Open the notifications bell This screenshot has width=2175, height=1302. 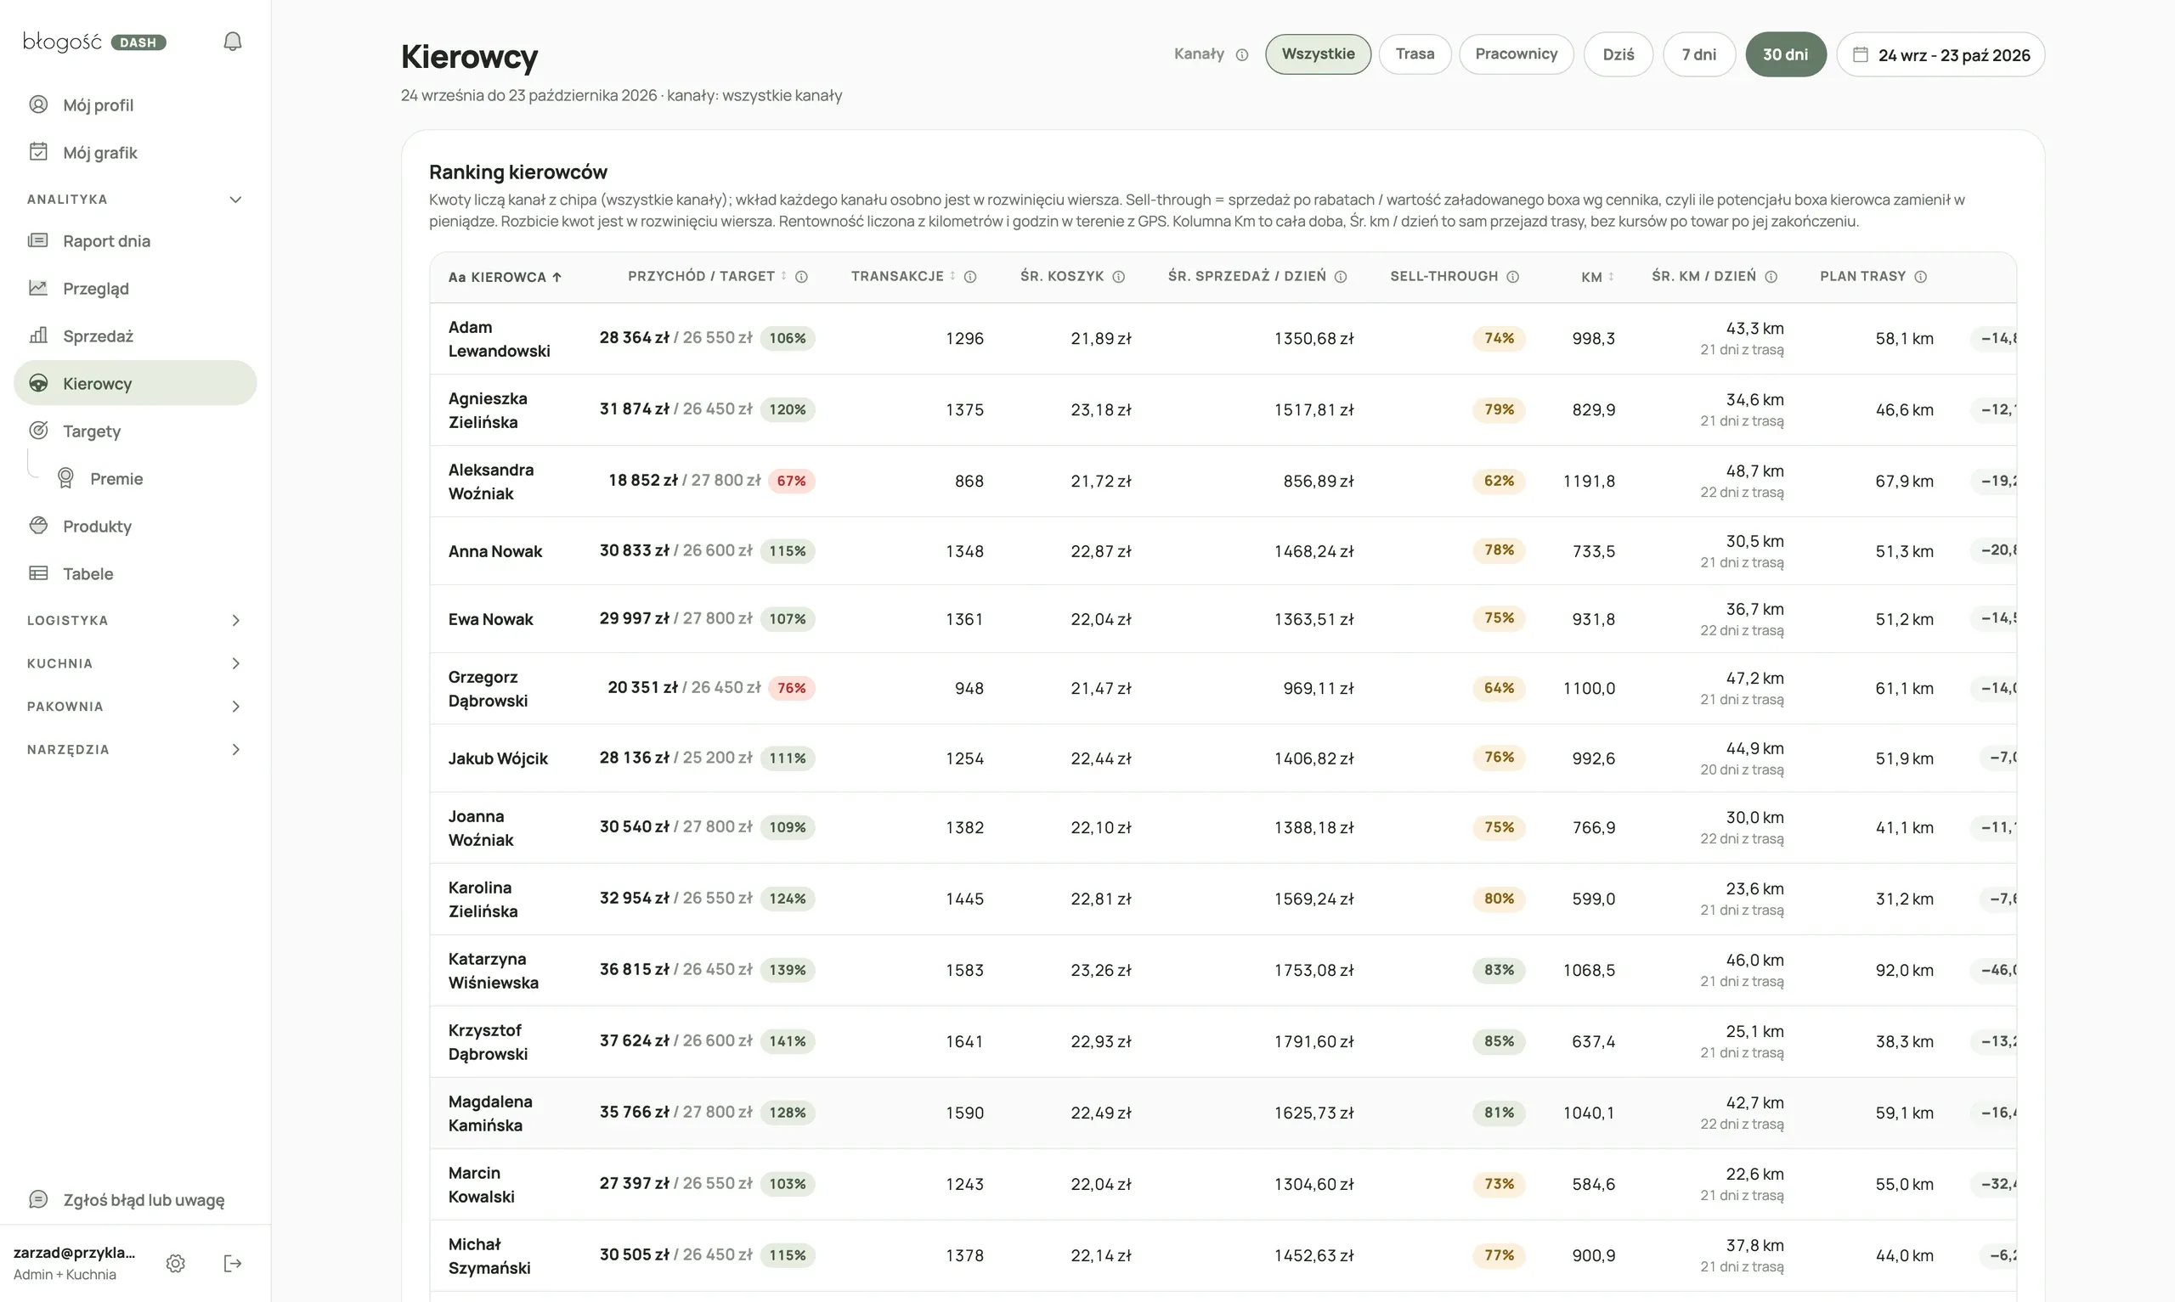pyautogui.click(x=233, y=42)
